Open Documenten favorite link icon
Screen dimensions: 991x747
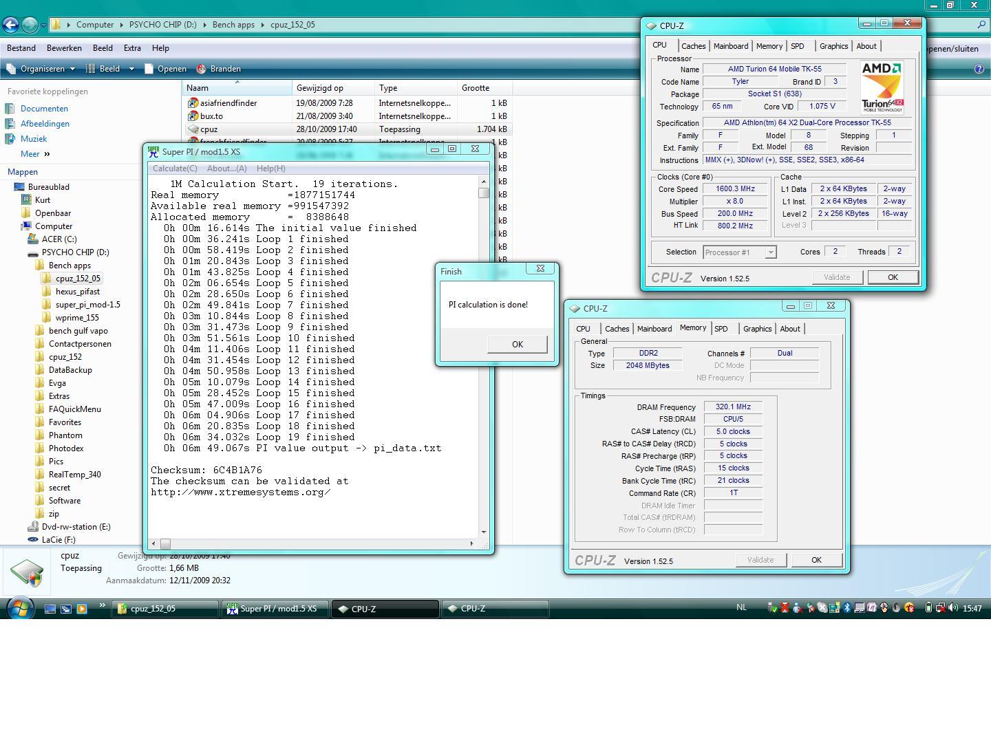point(10,109)
